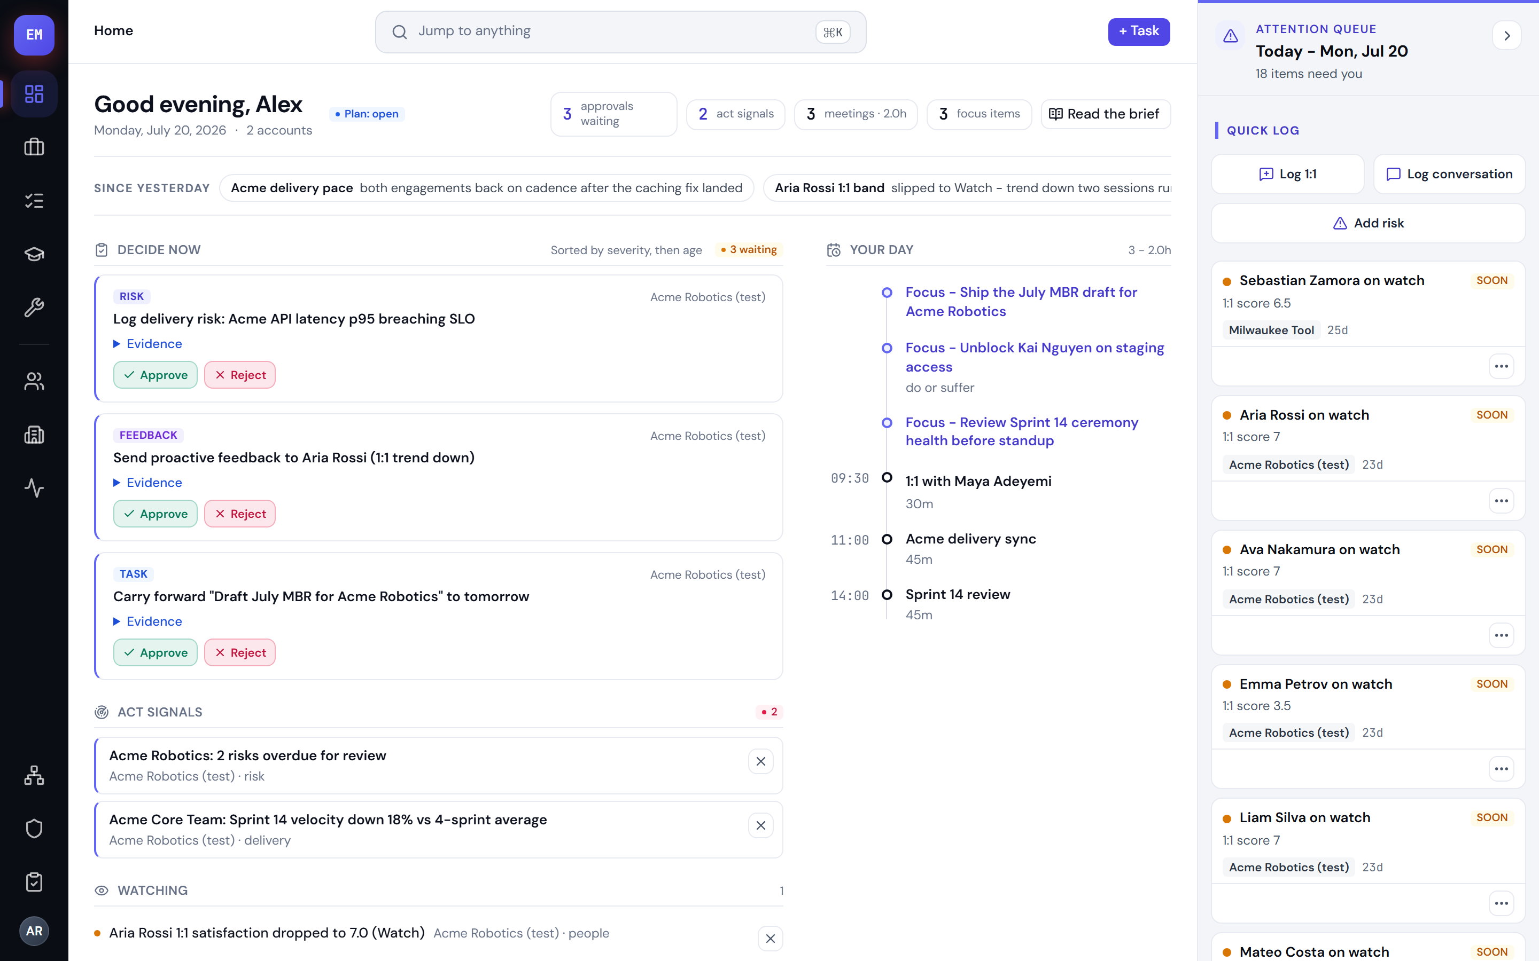Collapse the Attention Queue panel chevron
Screen dimensions: 1539x961
pyautogui.click(x=1506, y=36)
